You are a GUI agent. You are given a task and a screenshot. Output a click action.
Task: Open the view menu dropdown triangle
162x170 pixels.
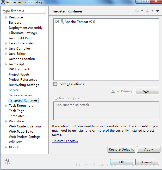(157, 11)
